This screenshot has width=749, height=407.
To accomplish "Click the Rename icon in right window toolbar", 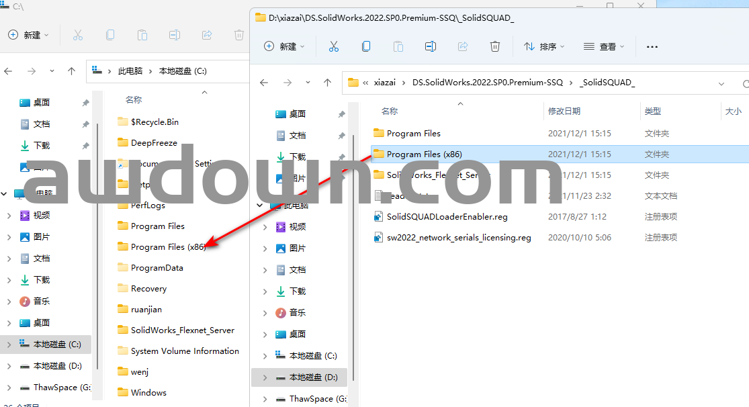I will [431, 46].
